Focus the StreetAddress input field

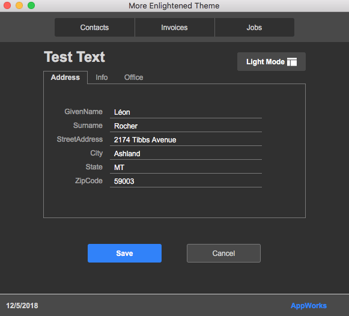[186, 139]
